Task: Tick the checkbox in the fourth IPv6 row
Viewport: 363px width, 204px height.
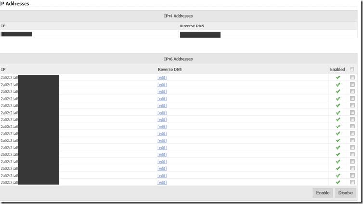Action: (x=352, y=98)
